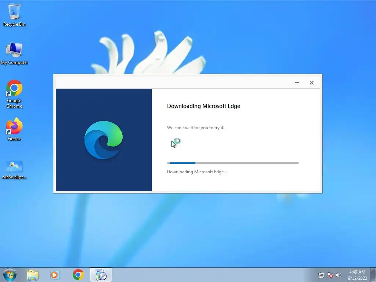Click the download progress bar
The image size is (376, 282).
coord(233,163)
